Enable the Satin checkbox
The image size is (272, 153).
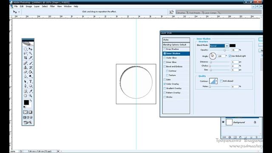tap(164, 79)
